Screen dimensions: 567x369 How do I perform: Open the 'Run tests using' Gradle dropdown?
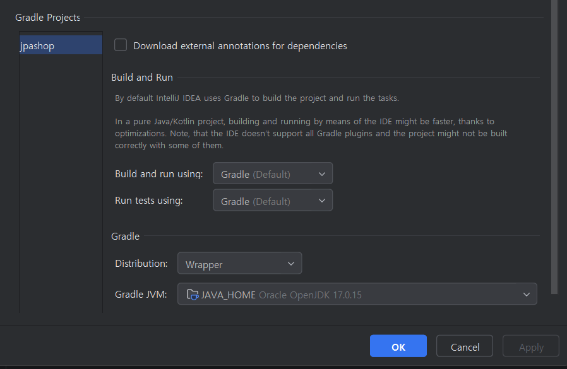pyautogui.click(x=272, y=201)
